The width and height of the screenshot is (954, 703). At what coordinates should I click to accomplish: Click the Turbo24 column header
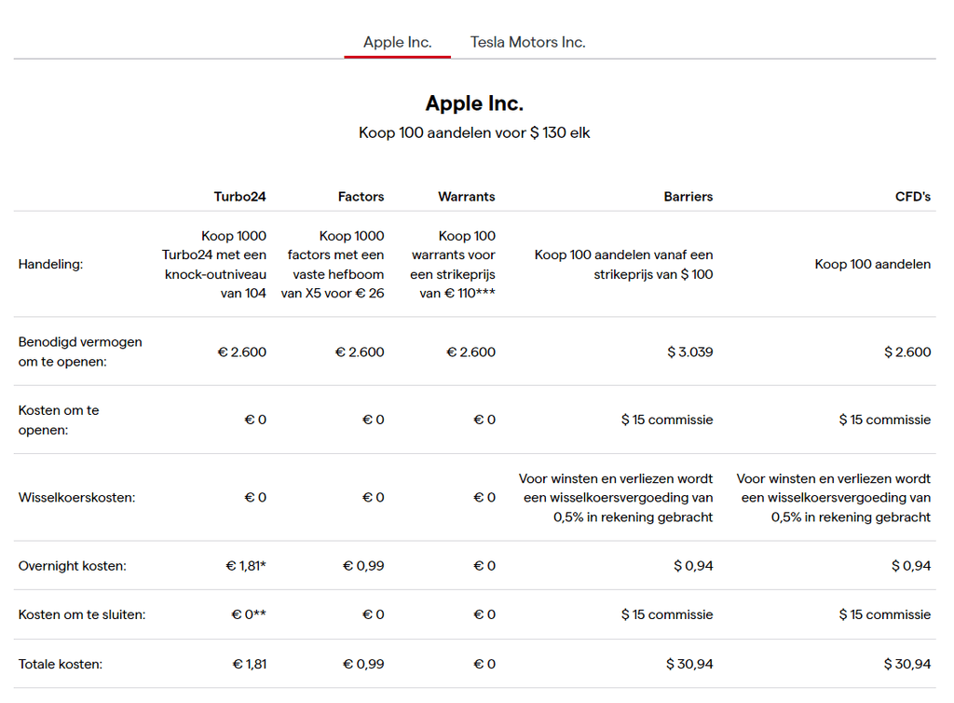[x=239, y=197]
